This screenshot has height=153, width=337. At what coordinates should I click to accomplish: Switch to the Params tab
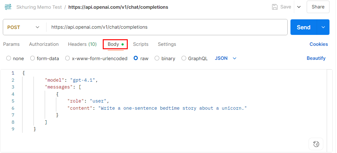(11, 44)
